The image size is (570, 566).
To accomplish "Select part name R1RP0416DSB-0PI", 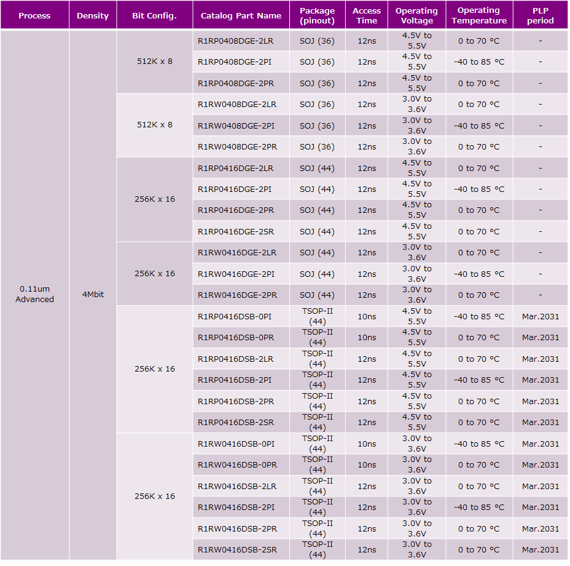I will (235, 316).
